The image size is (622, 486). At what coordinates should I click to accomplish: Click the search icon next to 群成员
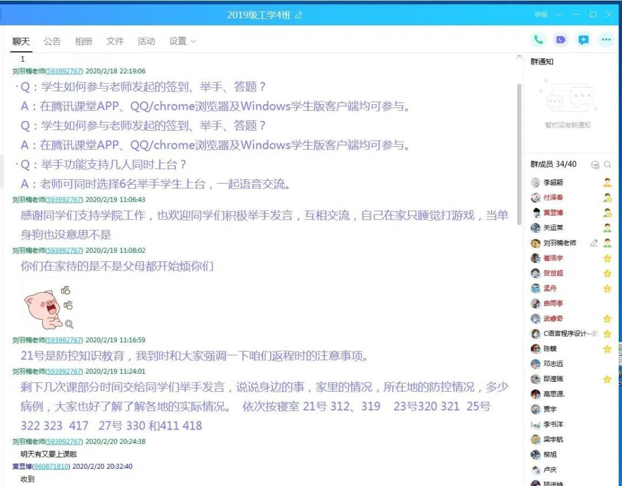pos(608,165)
